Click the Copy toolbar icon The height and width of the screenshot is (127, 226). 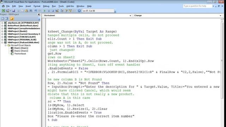point(22,11)
